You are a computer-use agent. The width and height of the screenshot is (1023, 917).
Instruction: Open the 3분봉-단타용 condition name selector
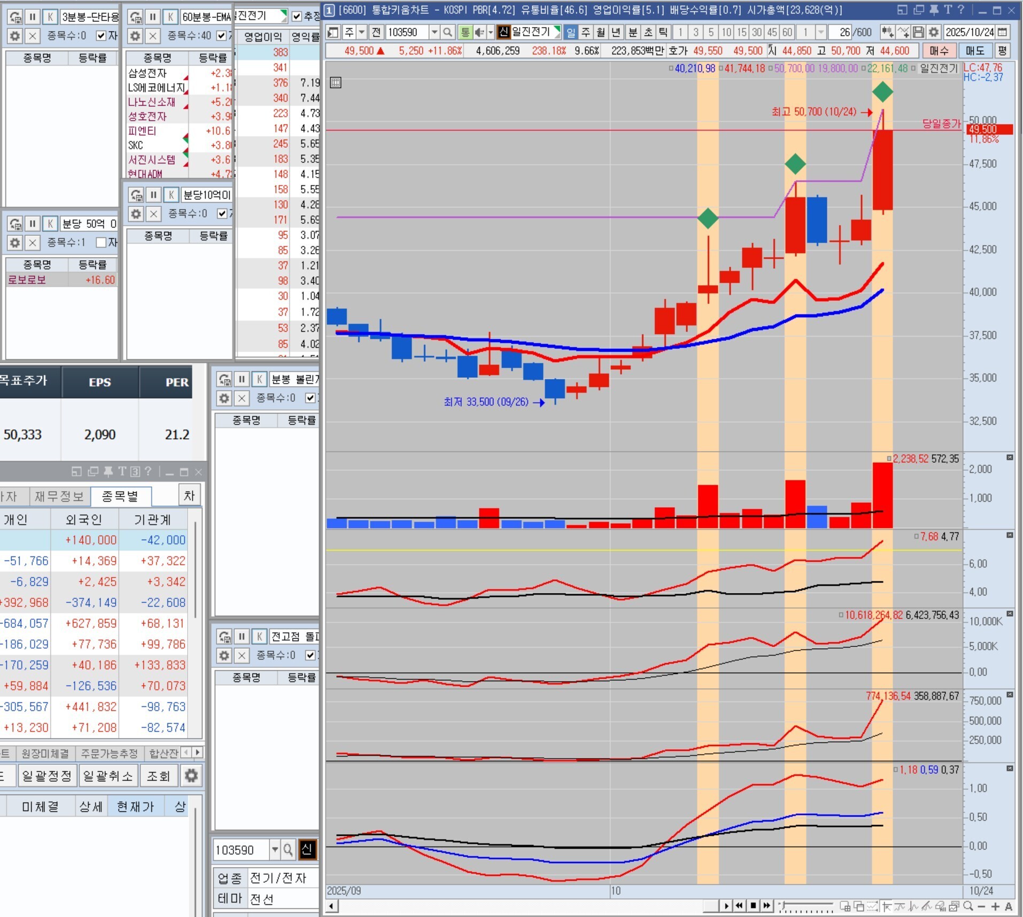[89, 17]
